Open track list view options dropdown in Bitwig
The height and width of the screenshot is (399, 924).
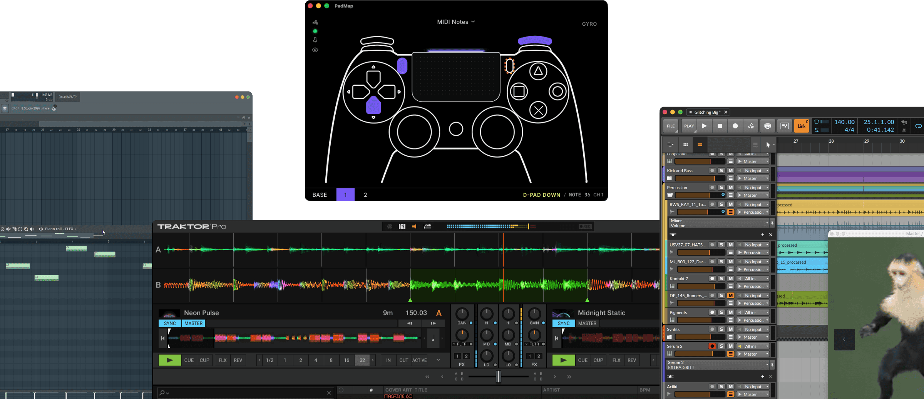tap(670, 145)
